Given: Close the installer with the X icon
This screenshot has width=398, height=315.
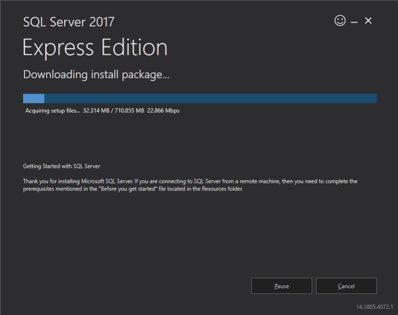Looking at the screenshot, I should tap(368, 21).
